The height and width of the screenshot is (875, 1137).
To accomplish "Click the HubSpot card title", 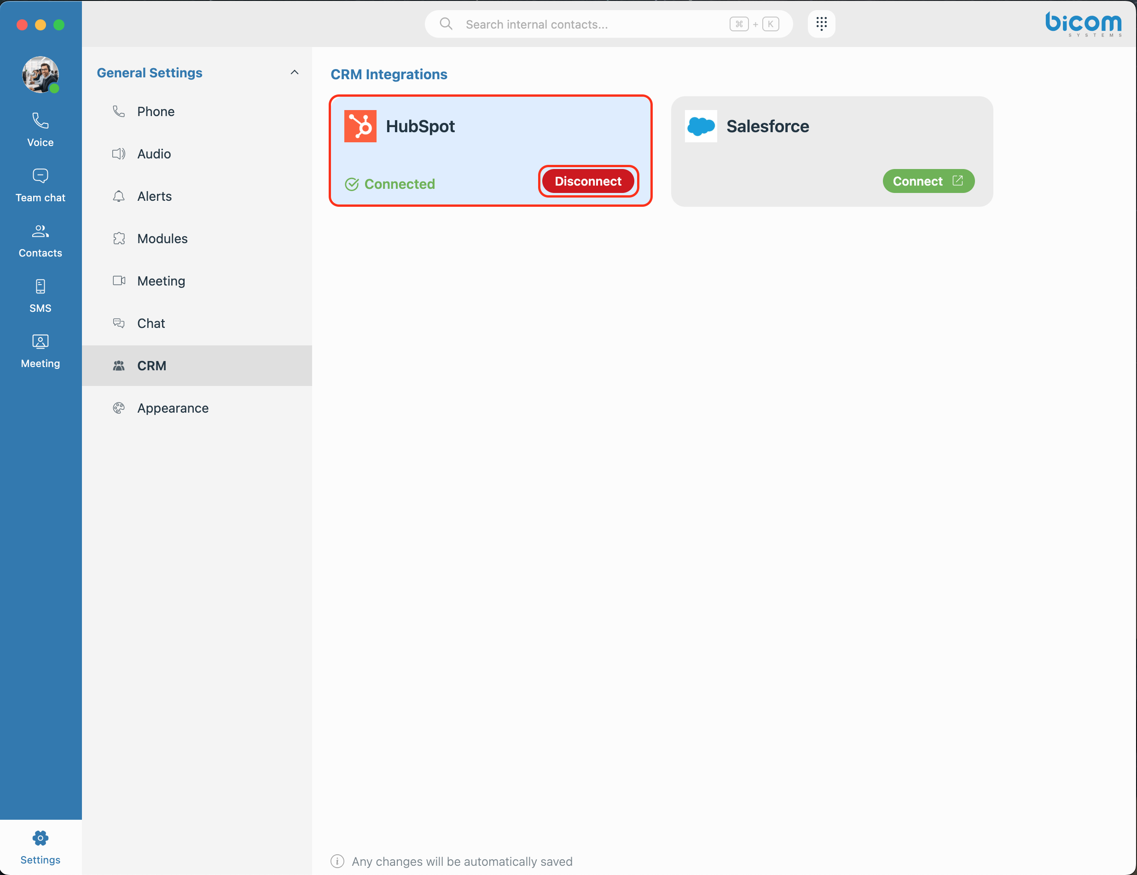I will coord(420,126).
